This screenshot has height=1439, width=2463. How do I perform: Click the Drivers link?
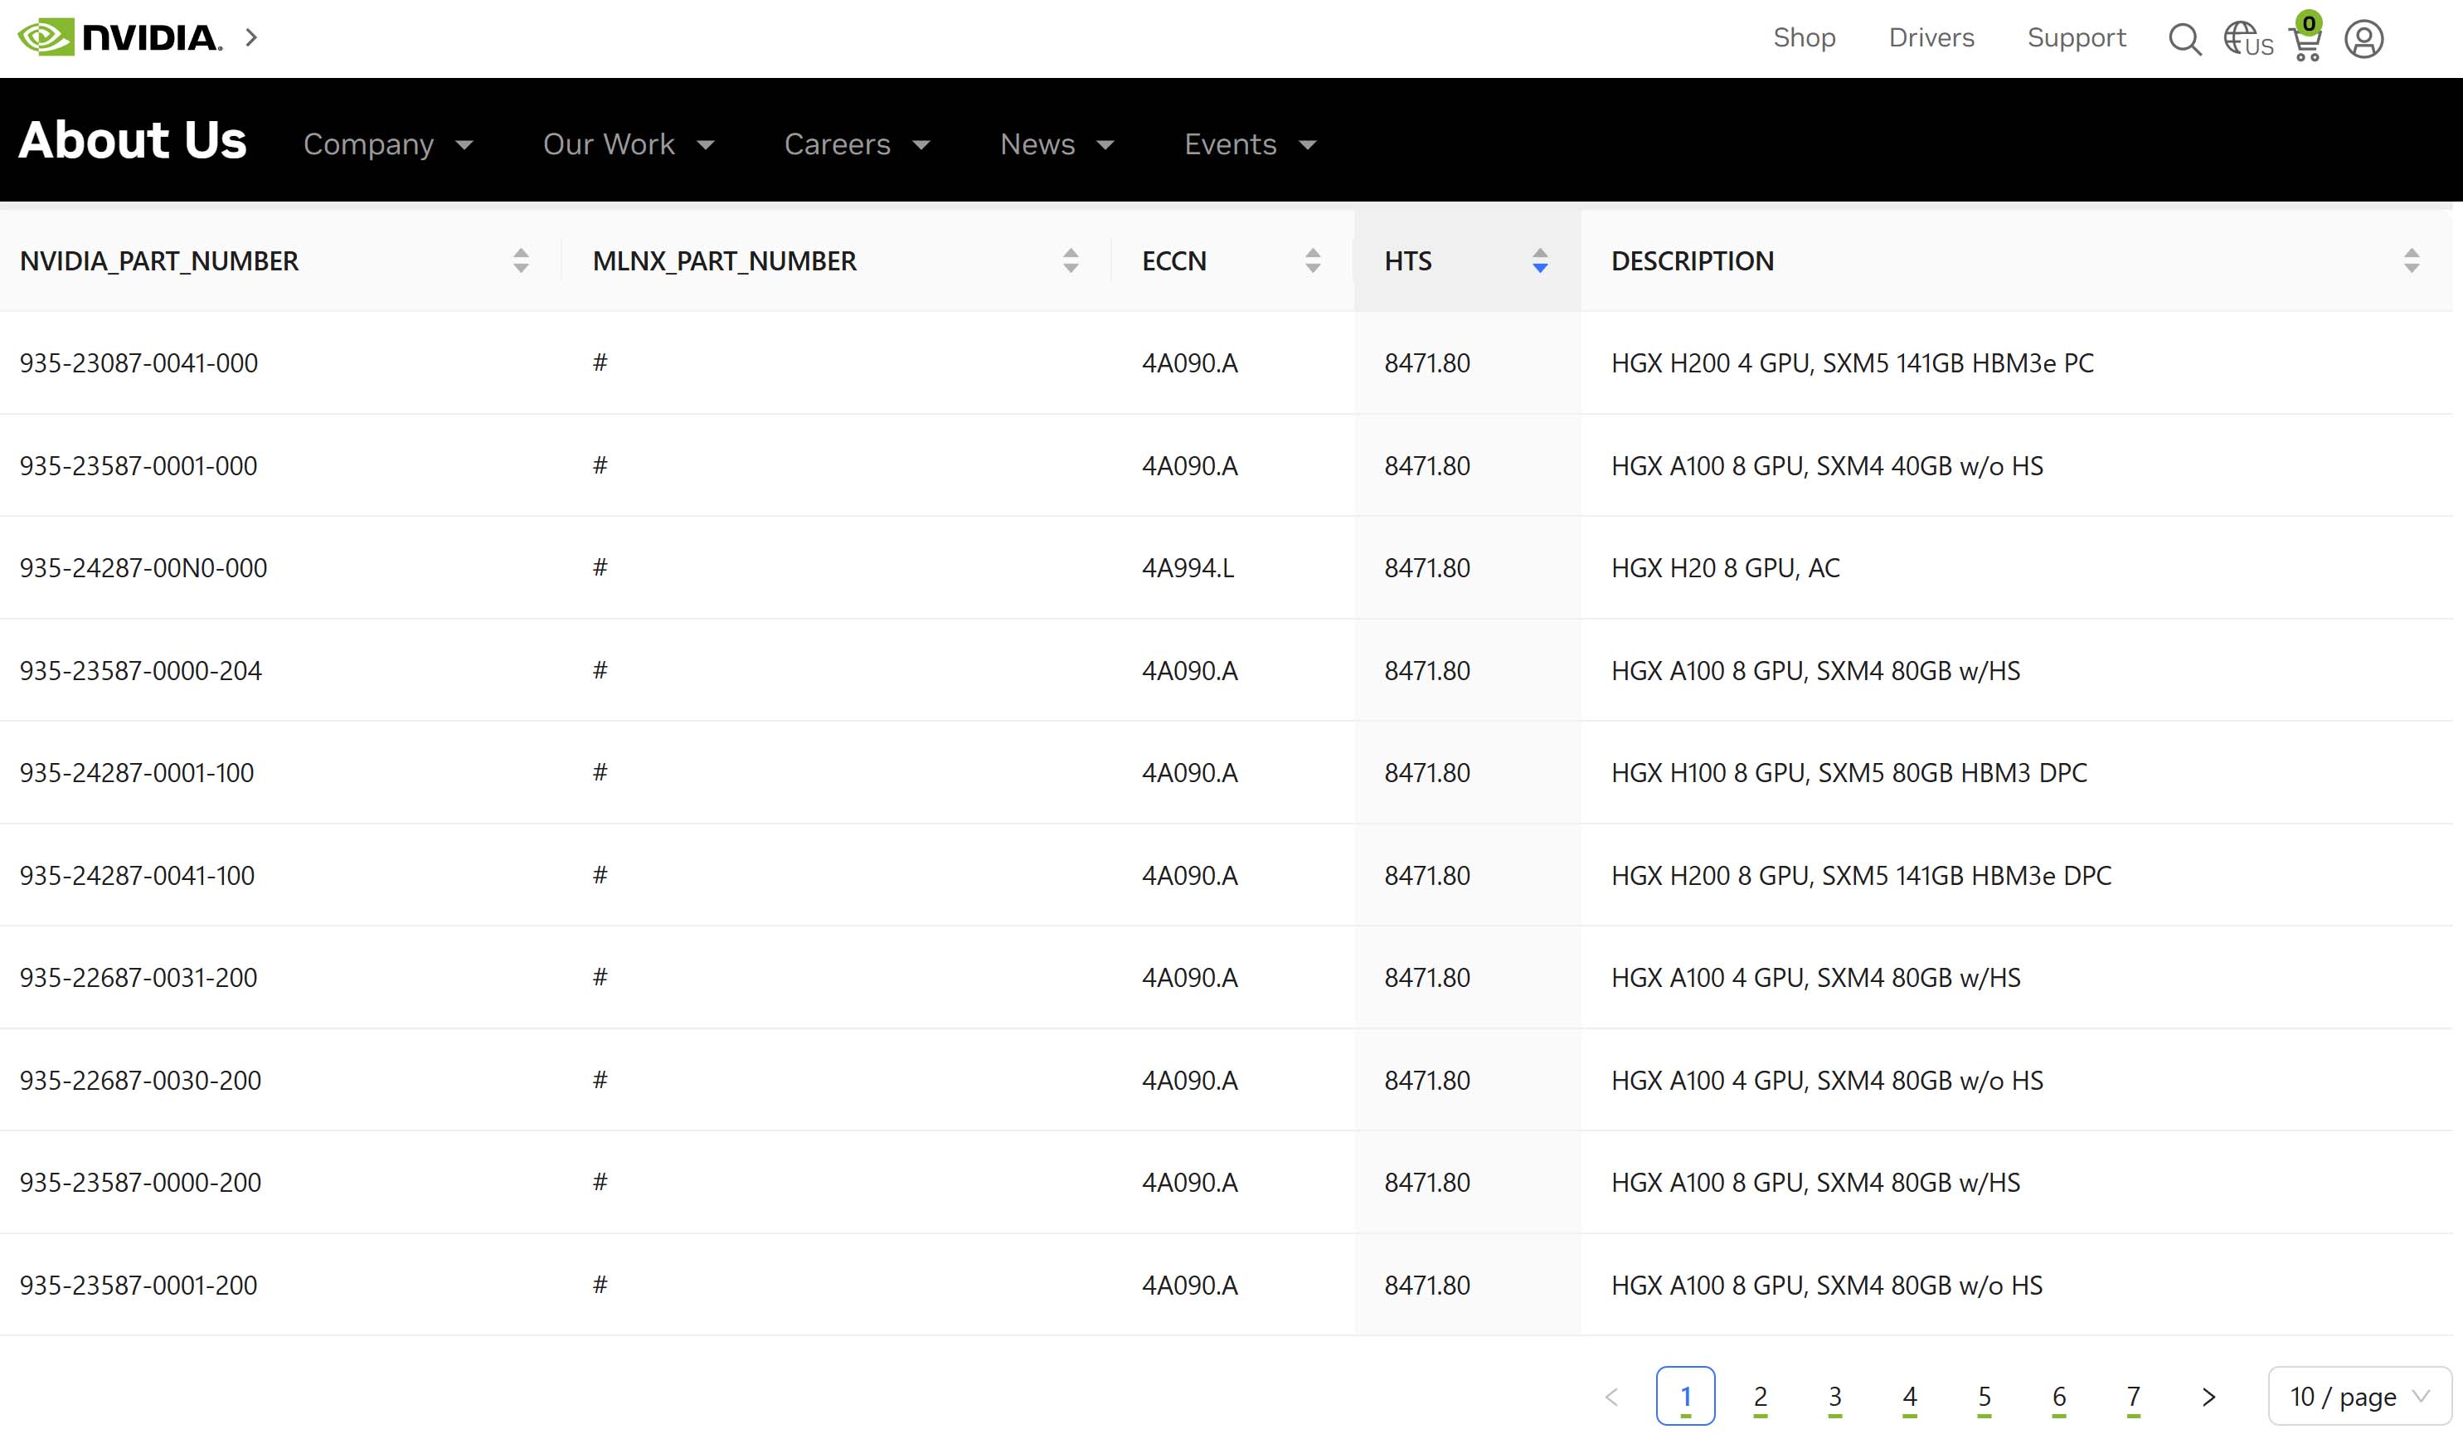(1931, 37)
